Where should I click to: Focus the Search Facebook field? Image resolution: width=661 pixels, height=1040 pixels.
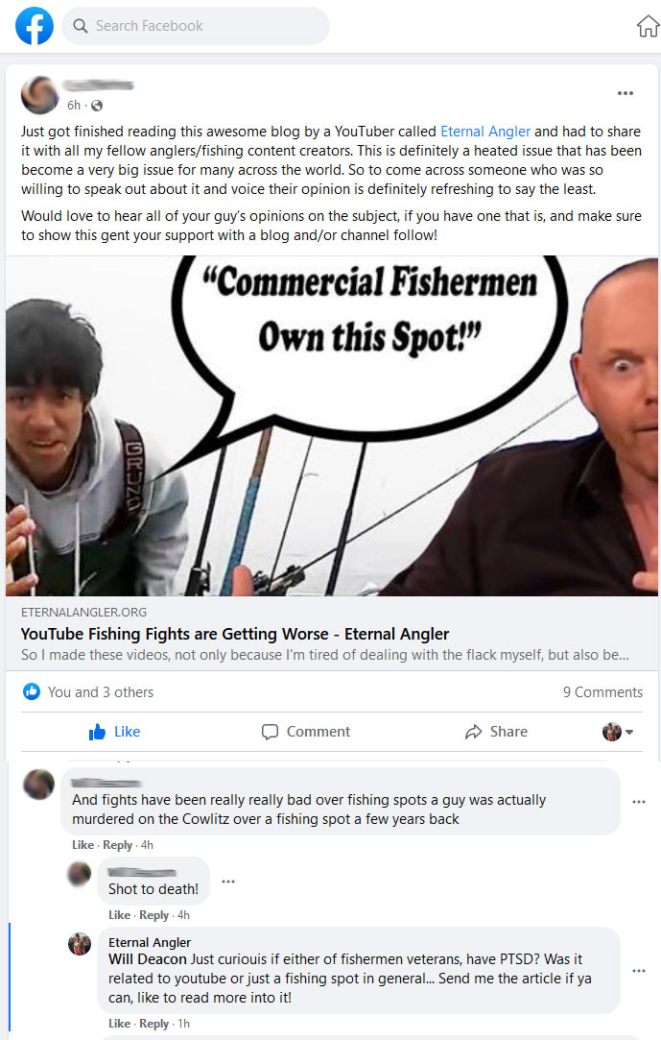coord(196,26)
